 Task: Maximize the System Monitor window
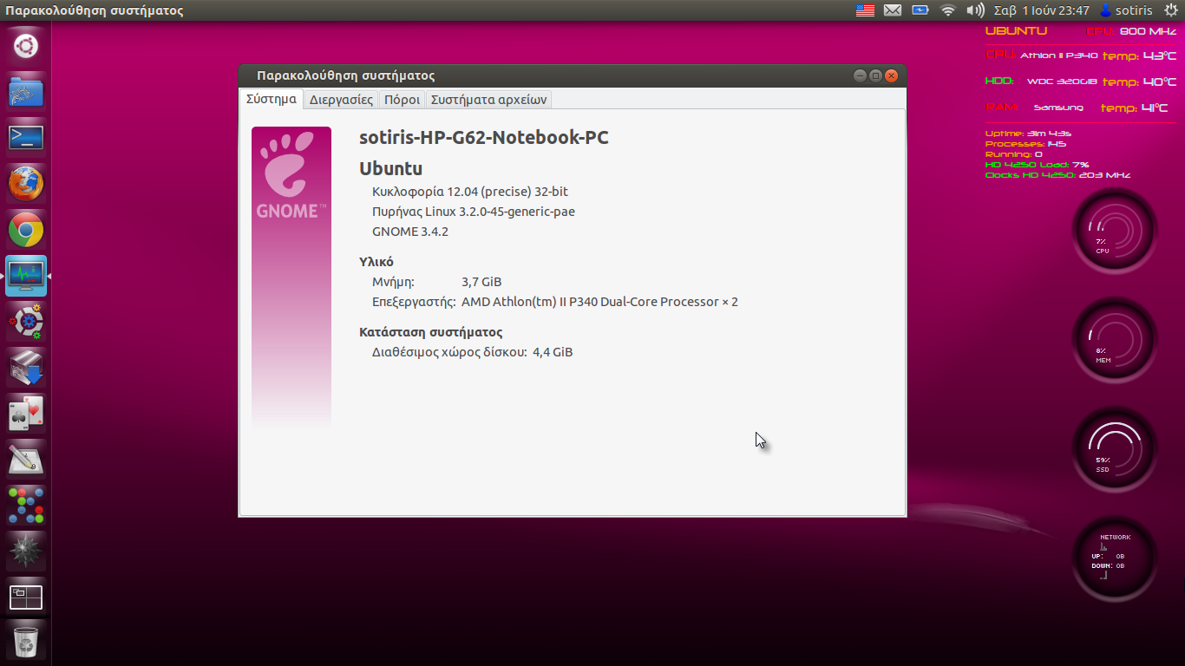coord(875,75)
